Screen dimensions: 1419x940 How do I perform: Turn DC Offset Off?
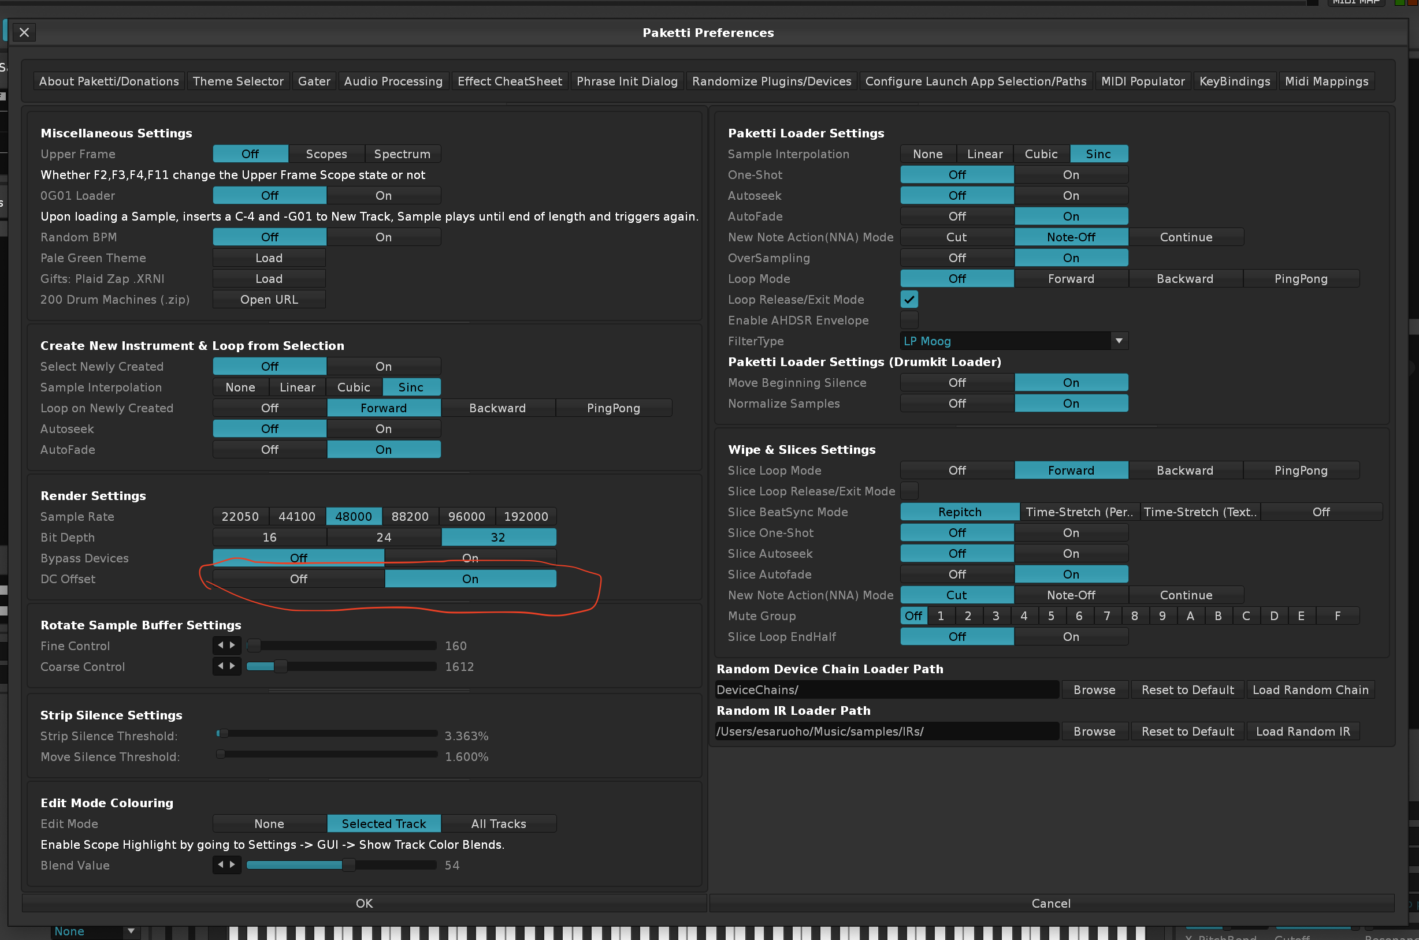(298, 579)
